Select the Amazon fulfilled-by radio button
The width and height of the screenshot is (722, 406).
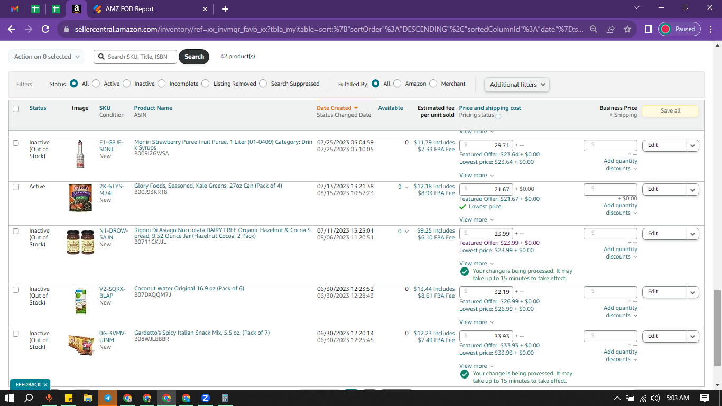coord(397,84)
